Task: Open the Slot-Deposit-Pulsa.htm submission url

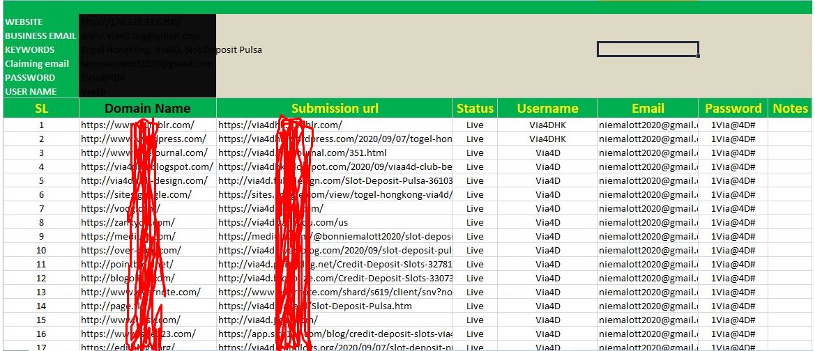Action: point(335,306)
